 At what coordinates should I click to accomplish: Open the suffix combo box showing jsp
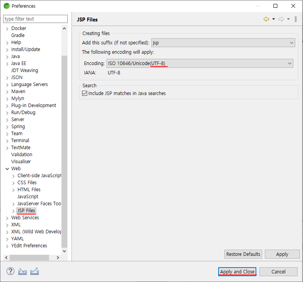click(x=223, y=42)
